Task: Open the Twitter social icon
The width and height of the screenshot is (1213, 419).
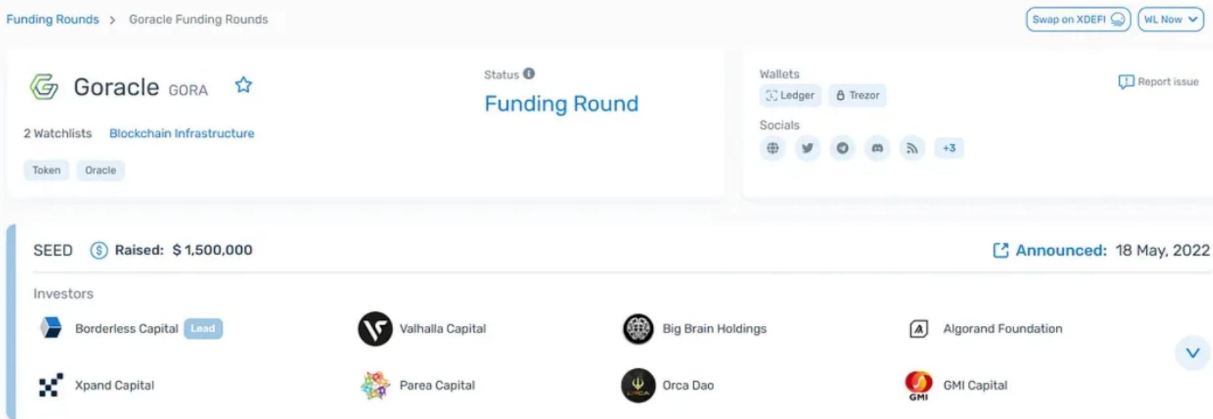Action: point(807,148)
